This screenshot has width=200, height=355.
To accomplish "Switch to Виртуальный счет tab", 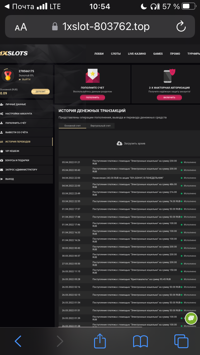I will tap(100, 126).
